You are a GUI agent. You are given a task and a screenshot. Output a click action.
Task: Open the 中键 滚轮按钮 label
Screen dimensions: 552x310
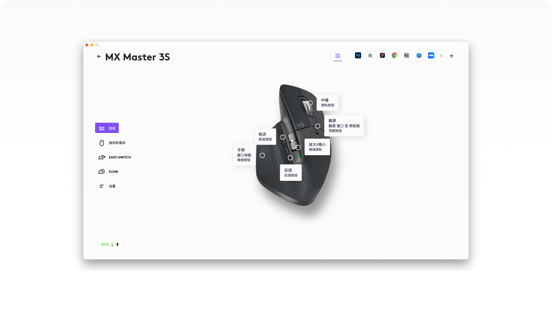pyautogui.click(x=327, y=102)
